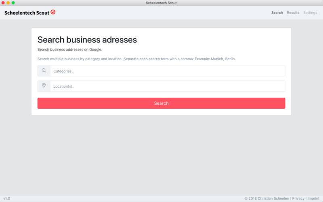Click the "Search business adresses" heading
Image resolution: width=323 pixels, height=202 pixels.
pyautogui.click(x=87, y=40)
